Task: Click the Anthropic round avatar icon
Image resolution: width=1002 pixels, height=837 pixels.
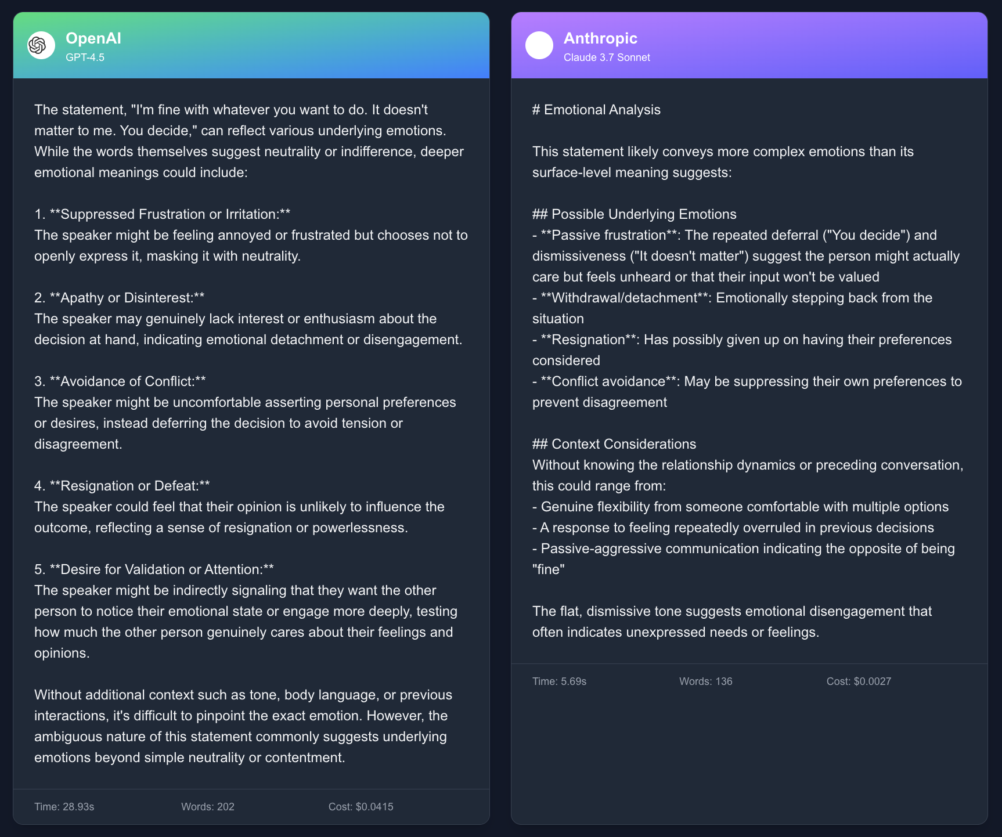Action: click(x=539, y=45)
